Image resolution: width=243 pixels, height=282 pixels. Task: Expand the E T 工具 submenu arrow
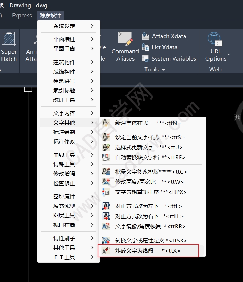click(92, 257)
